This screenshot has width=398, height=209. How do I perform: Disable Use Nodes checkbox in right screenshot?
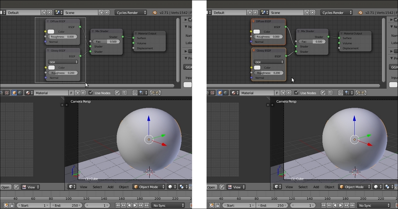pyautogui.click(x=297, y=93)
